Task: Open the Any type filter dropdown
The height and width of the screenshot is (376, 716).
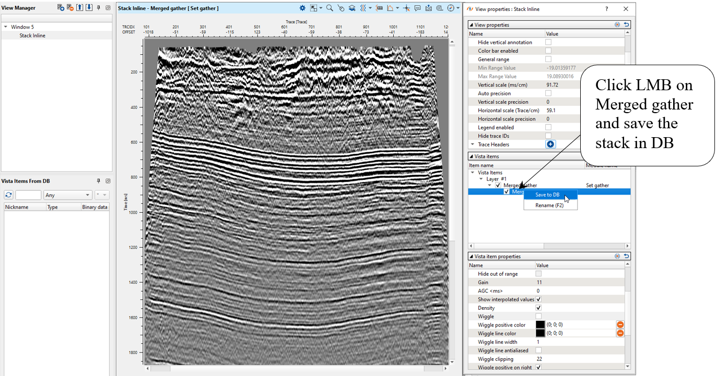Action: 68,195
